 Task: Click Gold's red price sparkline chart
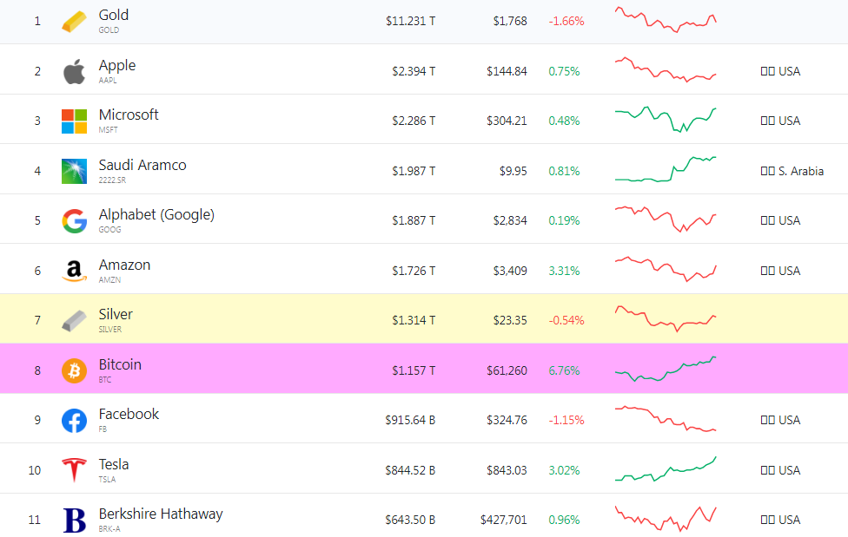[666, 20]
